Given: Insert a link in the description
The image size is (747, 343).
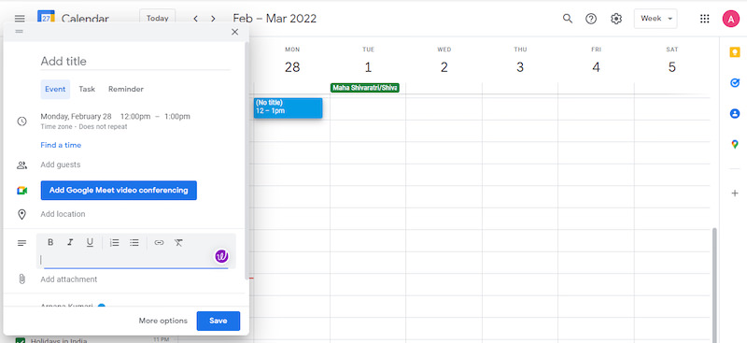Looking at the screenshot, I should pos(159,242).
